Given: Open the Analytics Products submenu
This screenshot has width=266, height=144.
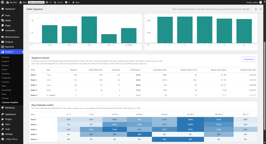Looking at the screenshot, I should (5, 61).
